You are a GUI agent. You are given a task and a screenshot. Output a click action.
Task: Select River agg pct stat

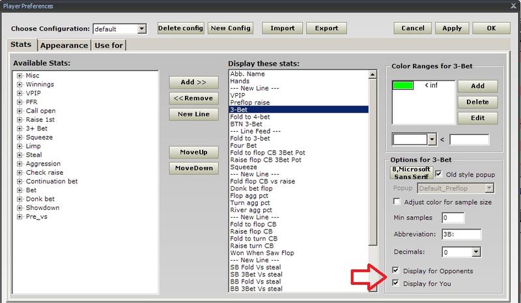point(299,210)
